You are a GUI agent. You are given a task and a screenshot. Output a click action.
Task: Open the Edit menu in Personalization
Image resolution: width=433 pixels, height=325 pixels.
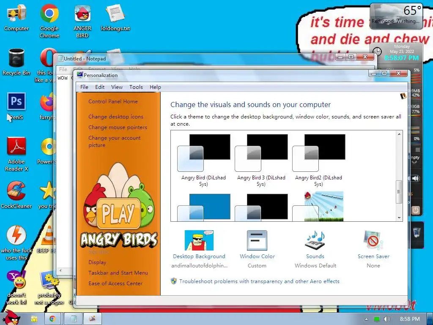click(x=100, y=87)
